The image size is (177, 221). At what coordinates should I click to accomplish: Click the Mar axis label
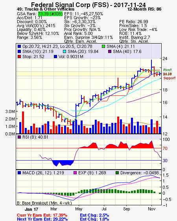(x=53, y=209)
